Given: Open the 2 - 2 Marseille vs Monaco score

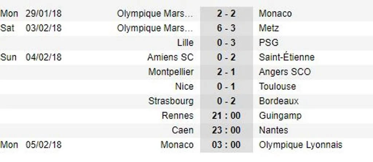Looking at the screenshot, I should [226, 13].
